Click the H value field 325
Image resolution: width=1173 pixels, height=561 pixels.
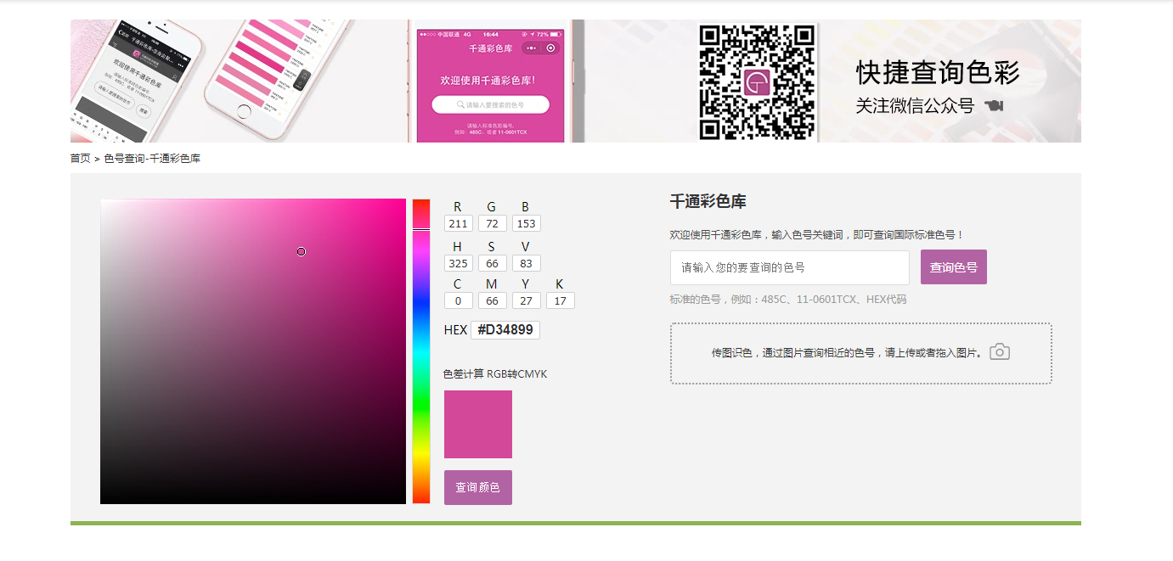tap(459, 263)
